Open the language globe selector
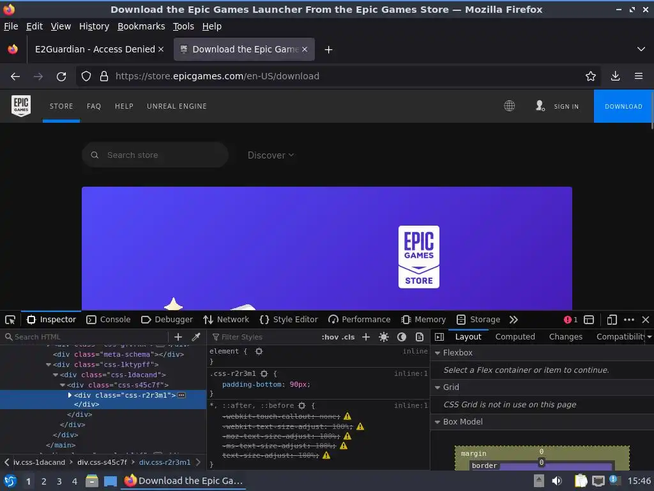 pyautogui.click(x=509, y=106)
